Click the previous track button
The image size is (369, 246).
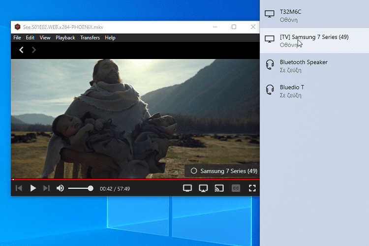pyautogui.click(x=19, y=188)
